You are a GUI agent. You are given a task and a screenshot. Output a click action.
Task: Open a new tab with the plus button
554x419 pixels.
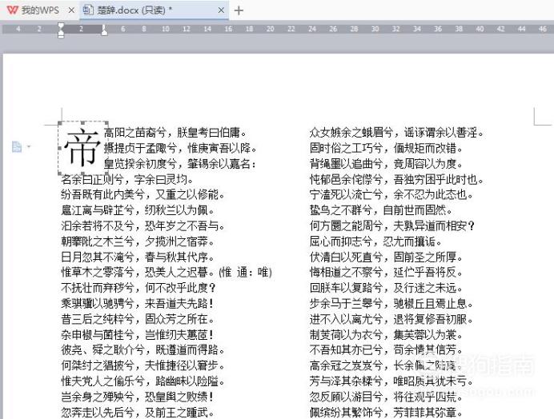pyautogui.click(x=239, y=10)
